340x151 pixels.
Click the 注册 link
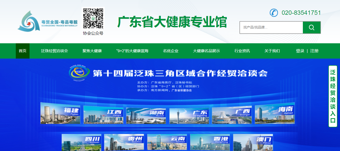(x=314, y=51)
